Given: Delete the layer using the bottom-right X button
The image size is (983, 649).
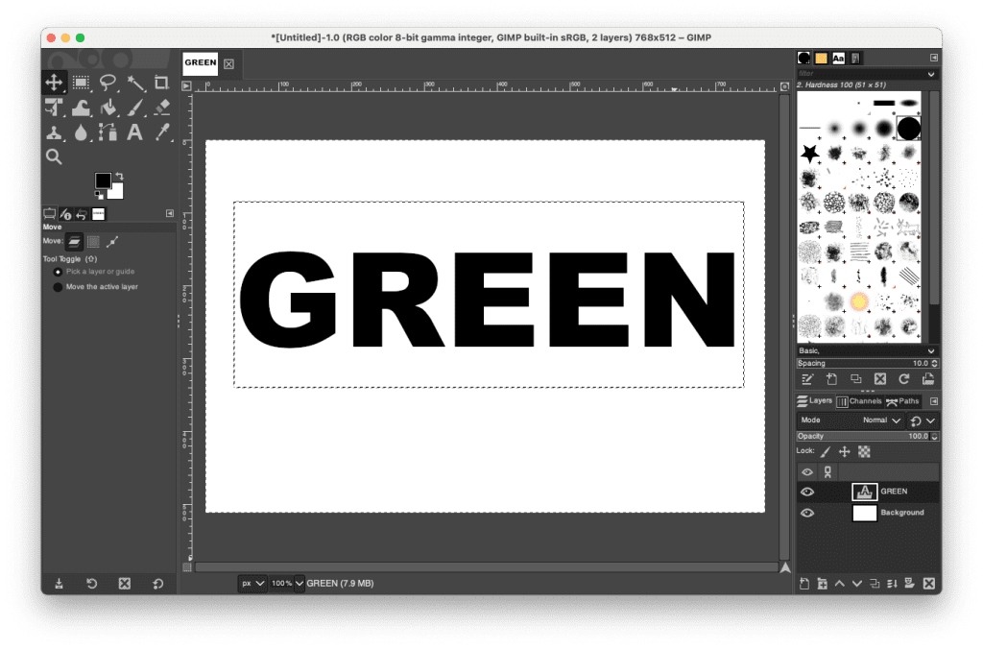Looking at the screenshot, I should [928, 584].
